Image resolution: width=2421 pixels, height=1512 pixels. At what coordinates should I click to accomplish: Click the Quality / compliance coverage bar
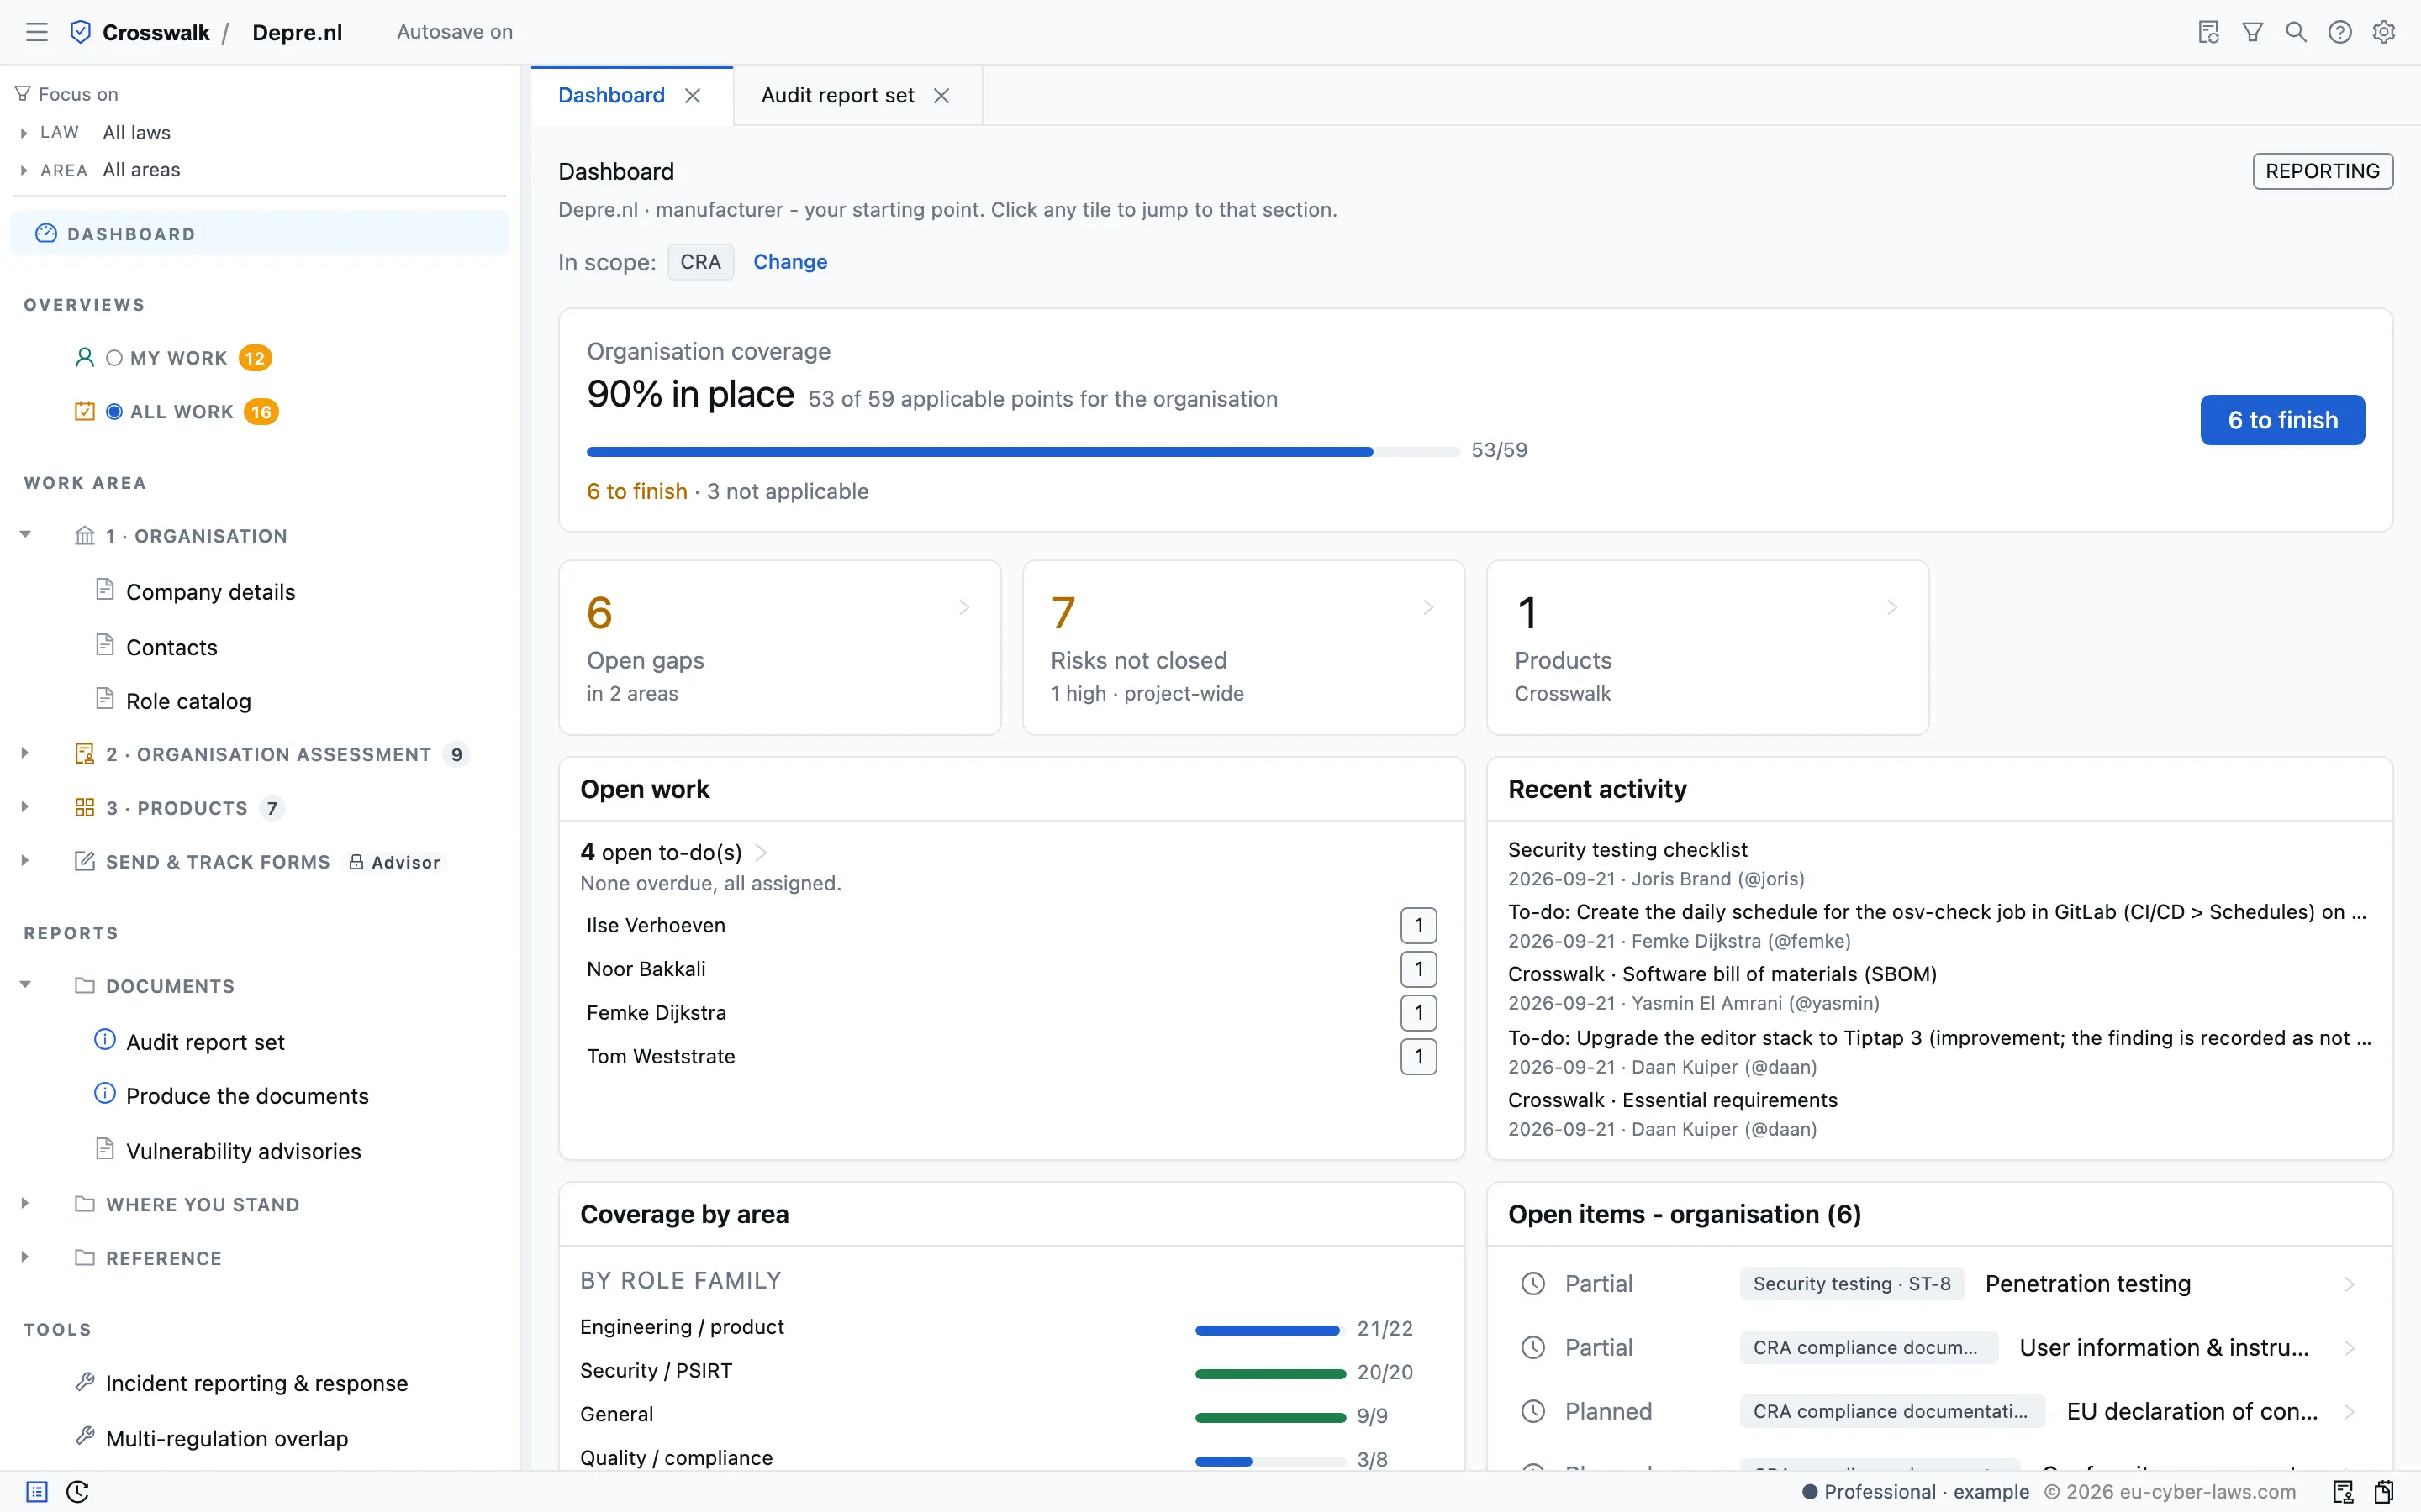click(1269, 1460)
